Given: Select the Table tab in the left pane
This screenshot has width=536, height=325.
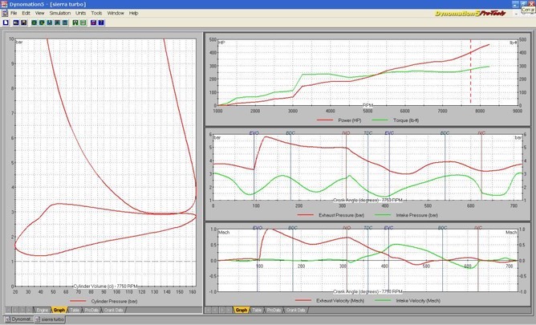Looking at the screenshot, I should tap(75, 310).
